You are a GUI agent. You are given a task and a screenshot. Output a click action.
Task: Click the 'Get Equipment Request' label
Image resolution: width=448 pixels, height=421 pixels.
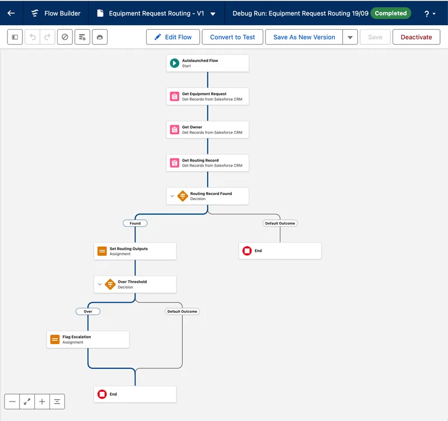point(204,94)
